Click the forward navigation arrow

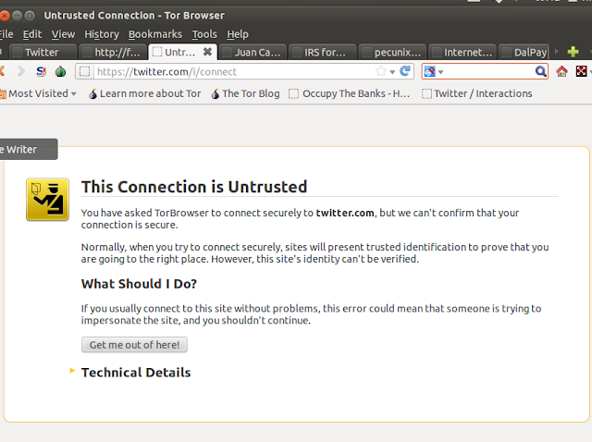point(21,71)
